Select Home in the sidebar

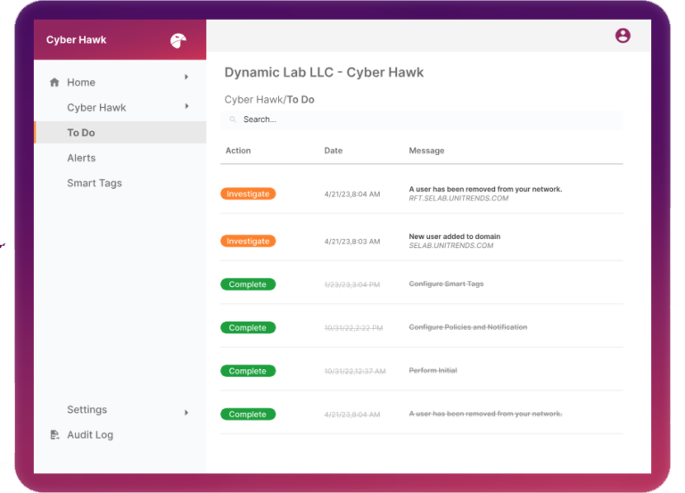pos(81,82)
